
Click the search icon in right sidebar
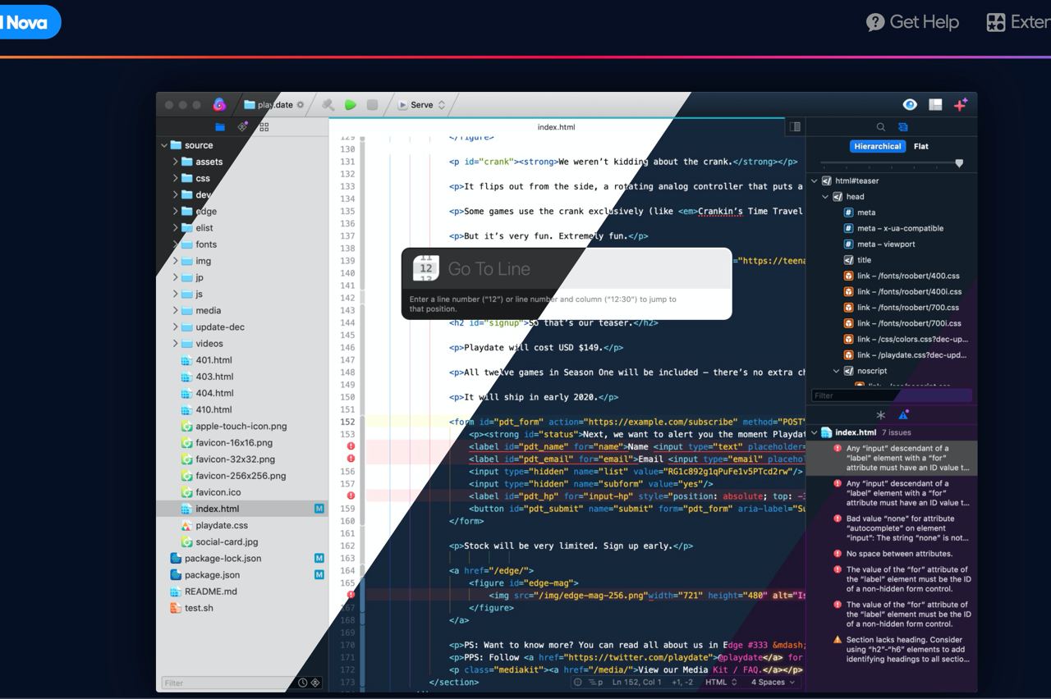pos(881,127)
